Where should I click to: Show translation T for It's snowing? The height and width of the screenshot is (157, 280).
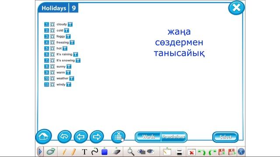click(x=78, y=61)
